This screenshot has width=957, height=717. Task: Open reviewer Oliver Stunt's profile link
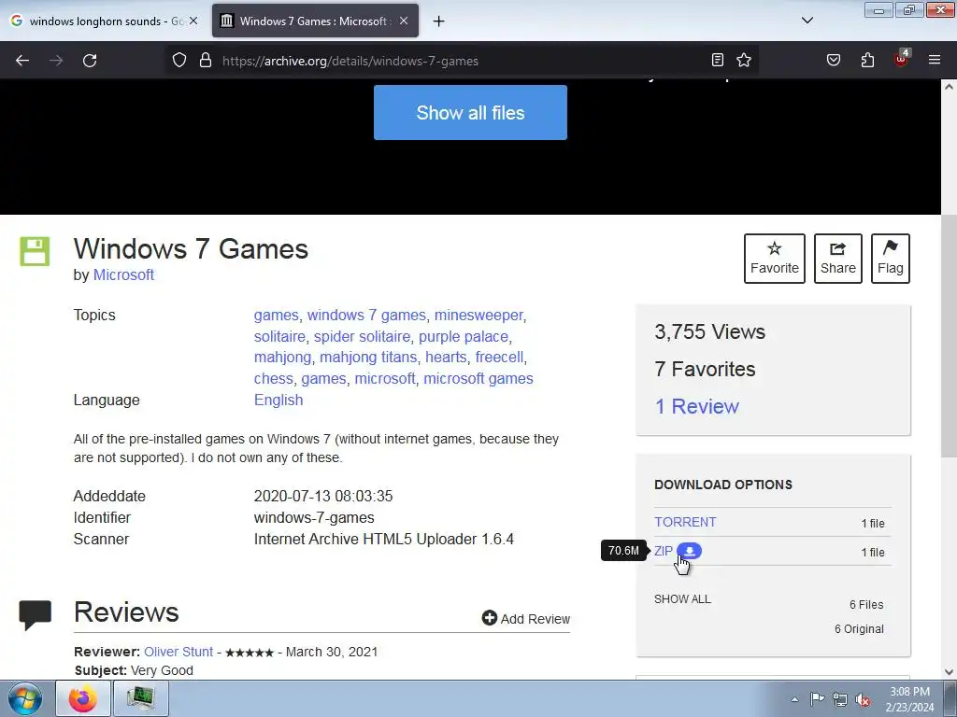(179, 652)
